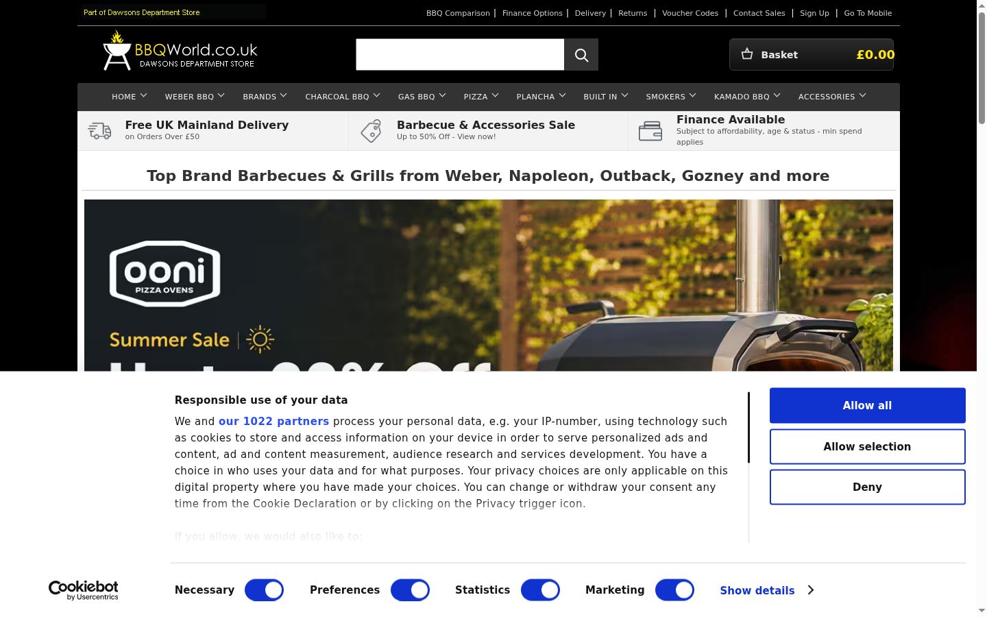Open the basket icon
This screenshot has height=617, width=987.
click(747, 54)
